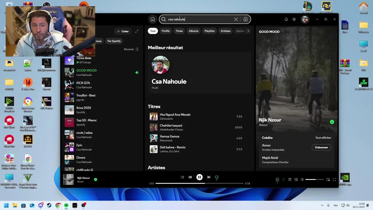The image size is (373, 210).
Task: Play the track Sidi balwa - Remix
Action: [x=199, y=149]
